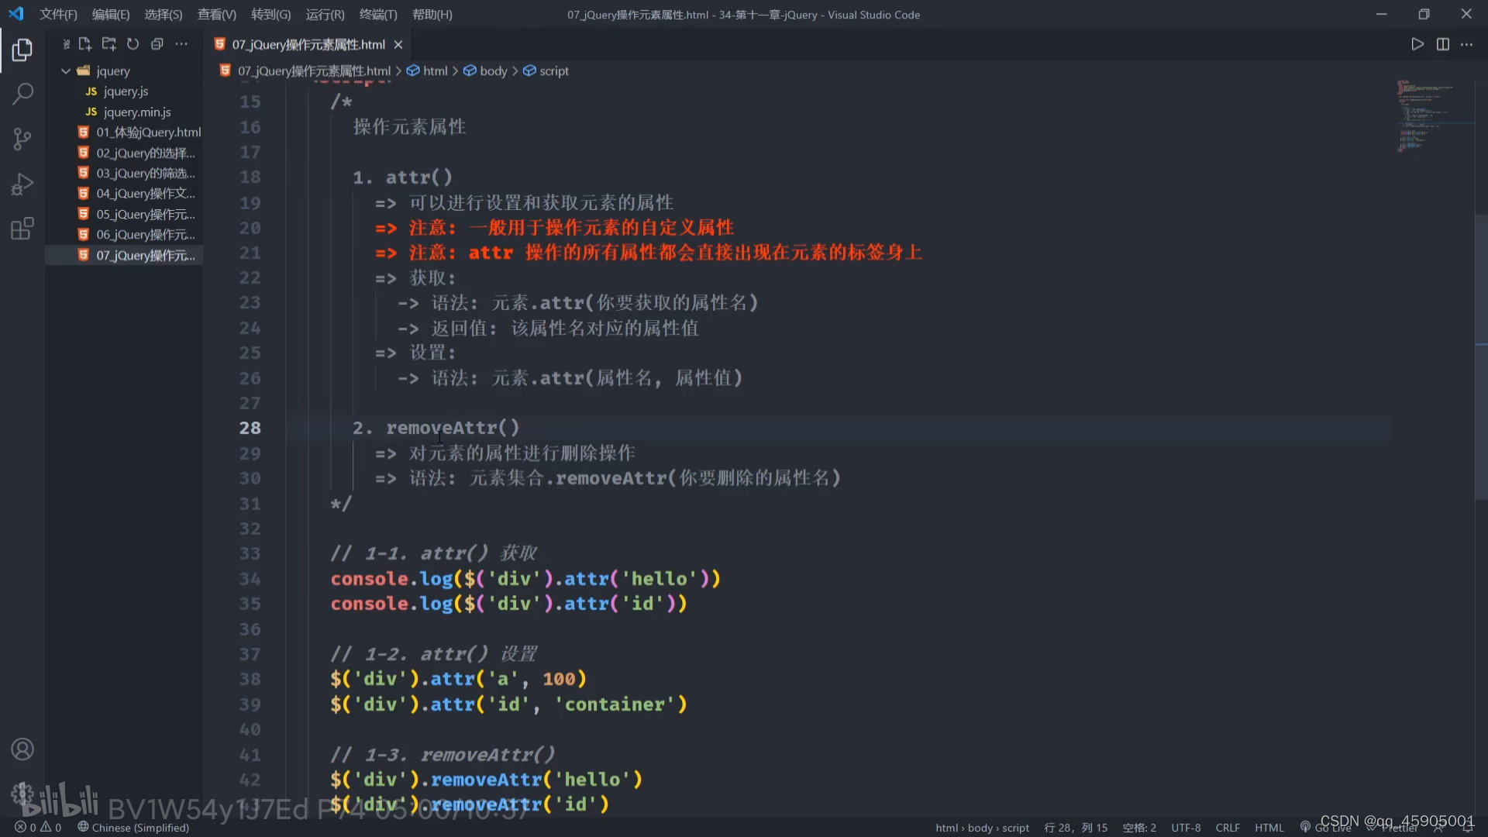Click the Accounts icon in activity bar
The height and width of the screenshot is (837, 1488).
pyautogui.click(x=22, y=749)
